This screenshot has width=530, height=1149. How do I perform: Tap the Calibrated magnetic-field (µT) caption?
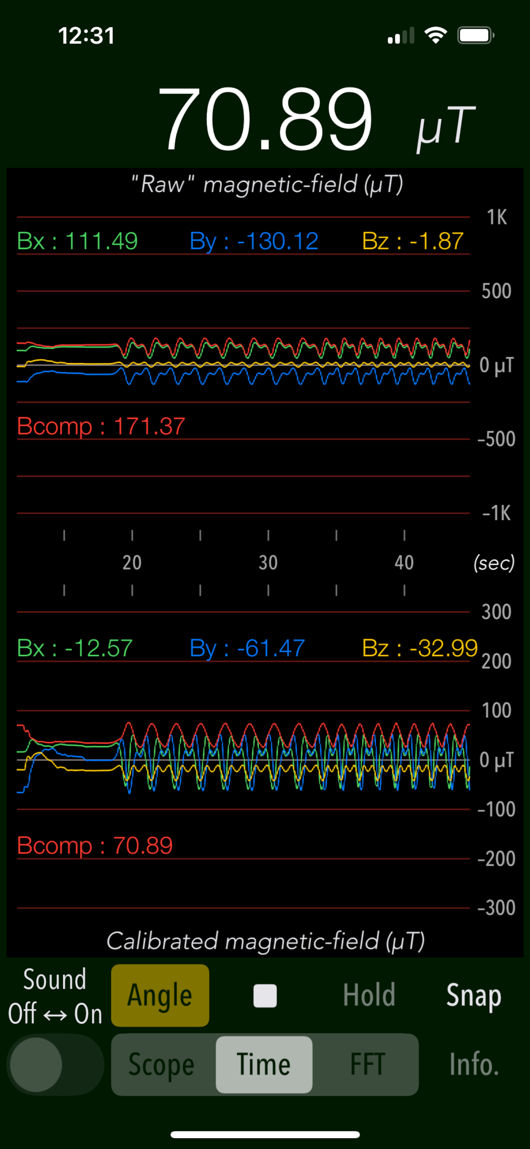[265, 941]
